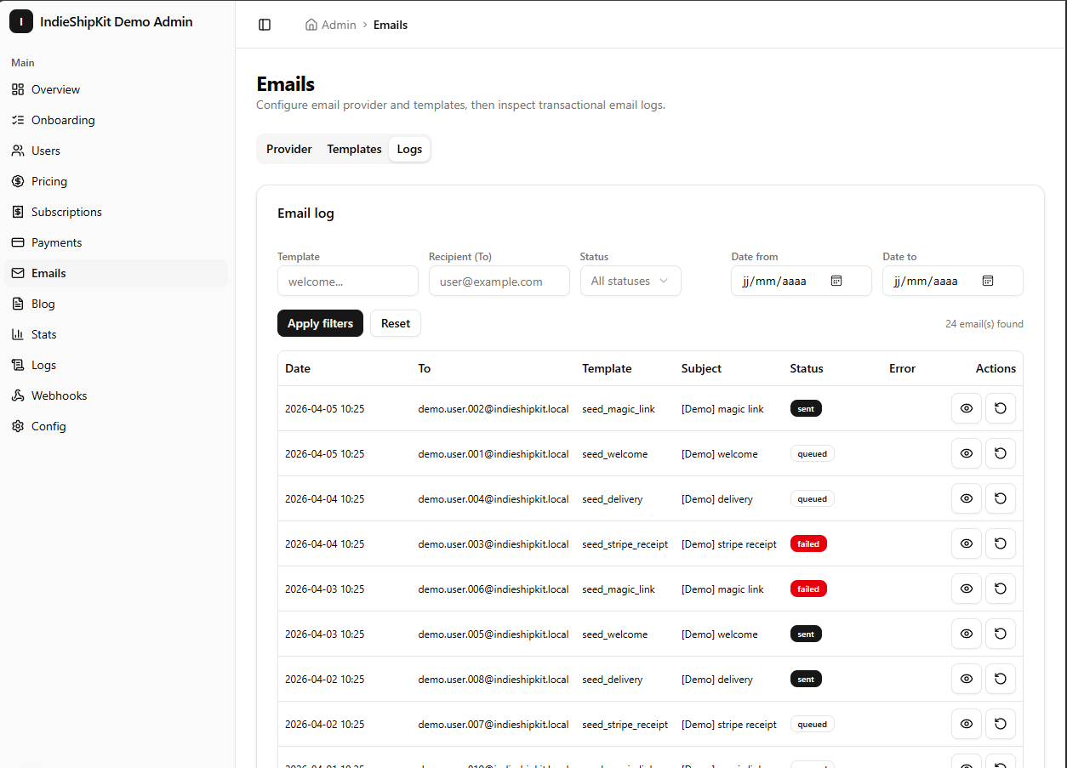The height and width of the screenshot is (768, 1067).
Task: View email sent to demo.user.005
Action: pos(967,634)
